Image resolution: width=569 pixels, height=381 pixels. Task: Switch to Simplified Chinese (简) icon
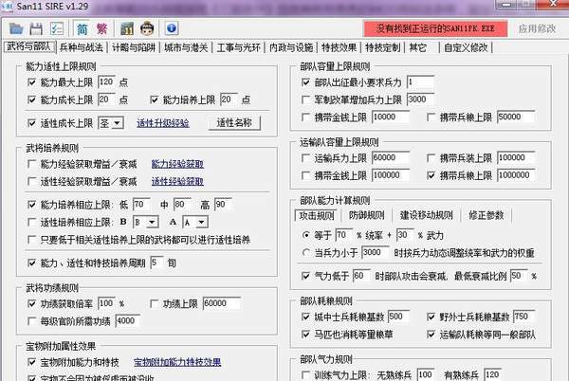pos(83,28)
